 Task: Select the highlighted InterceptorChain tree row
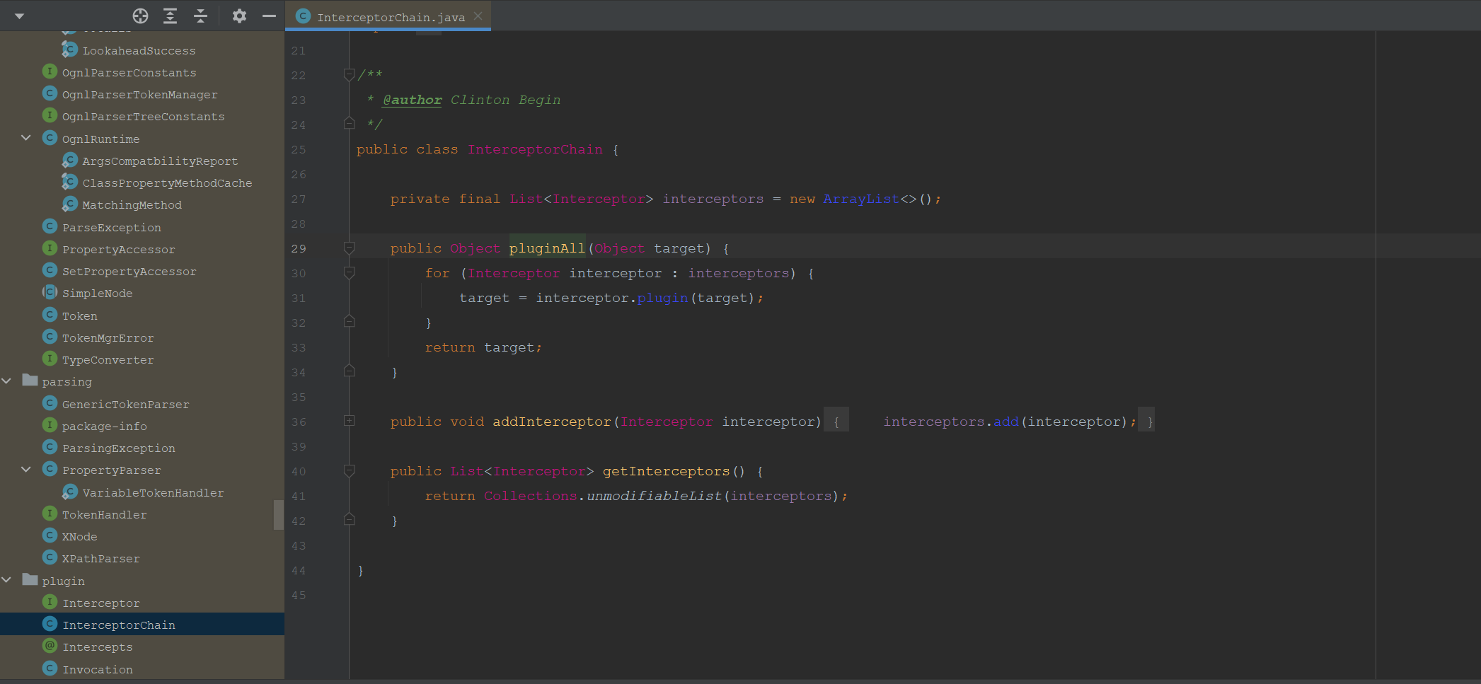[x=142, y=625]
